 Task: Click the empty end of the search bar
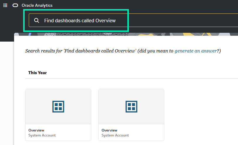coord(191,21)
